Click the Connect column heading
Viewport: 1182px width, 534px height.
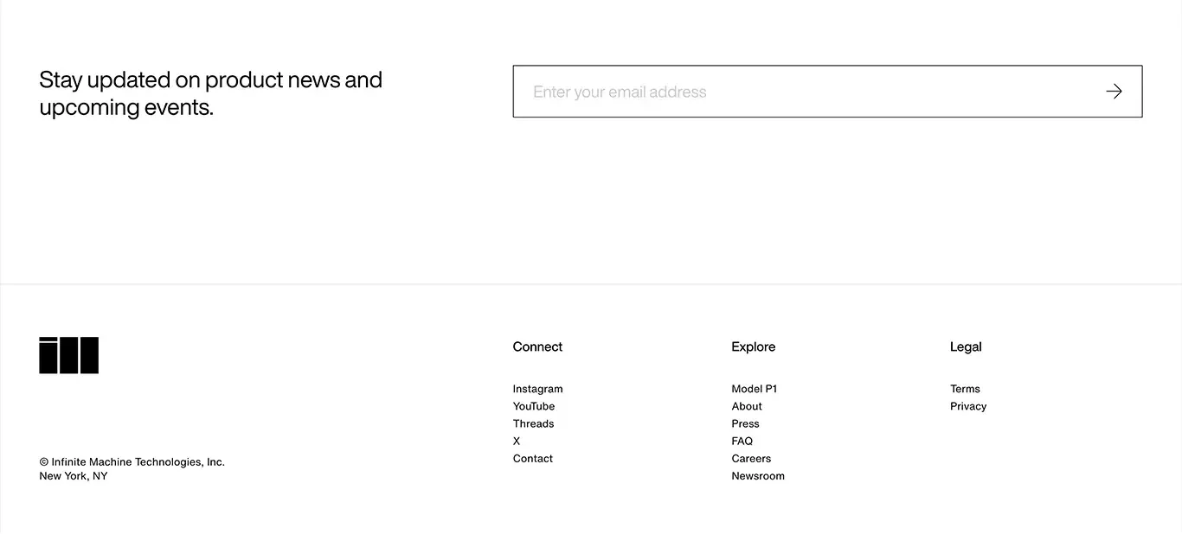click(537, 346)
